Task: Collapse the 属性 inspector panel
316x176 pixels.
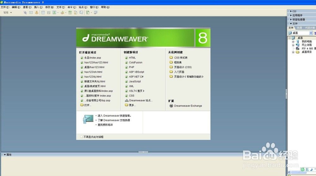Action: tap(5, 155)
